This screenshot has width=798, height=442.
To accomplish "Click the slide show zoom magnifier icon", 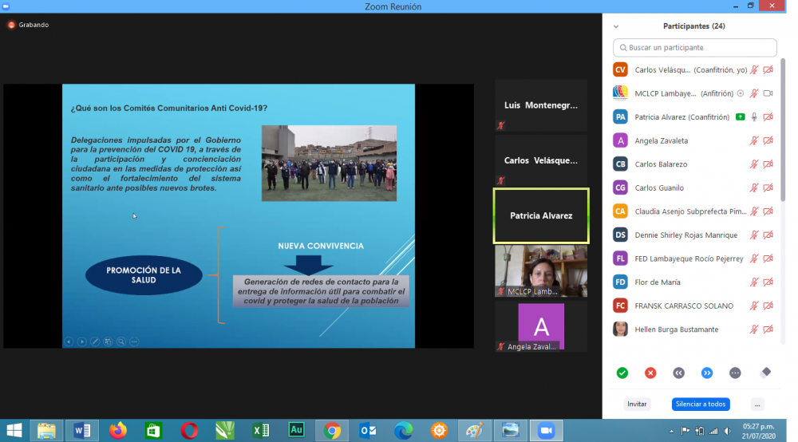I will pos(120,341).
